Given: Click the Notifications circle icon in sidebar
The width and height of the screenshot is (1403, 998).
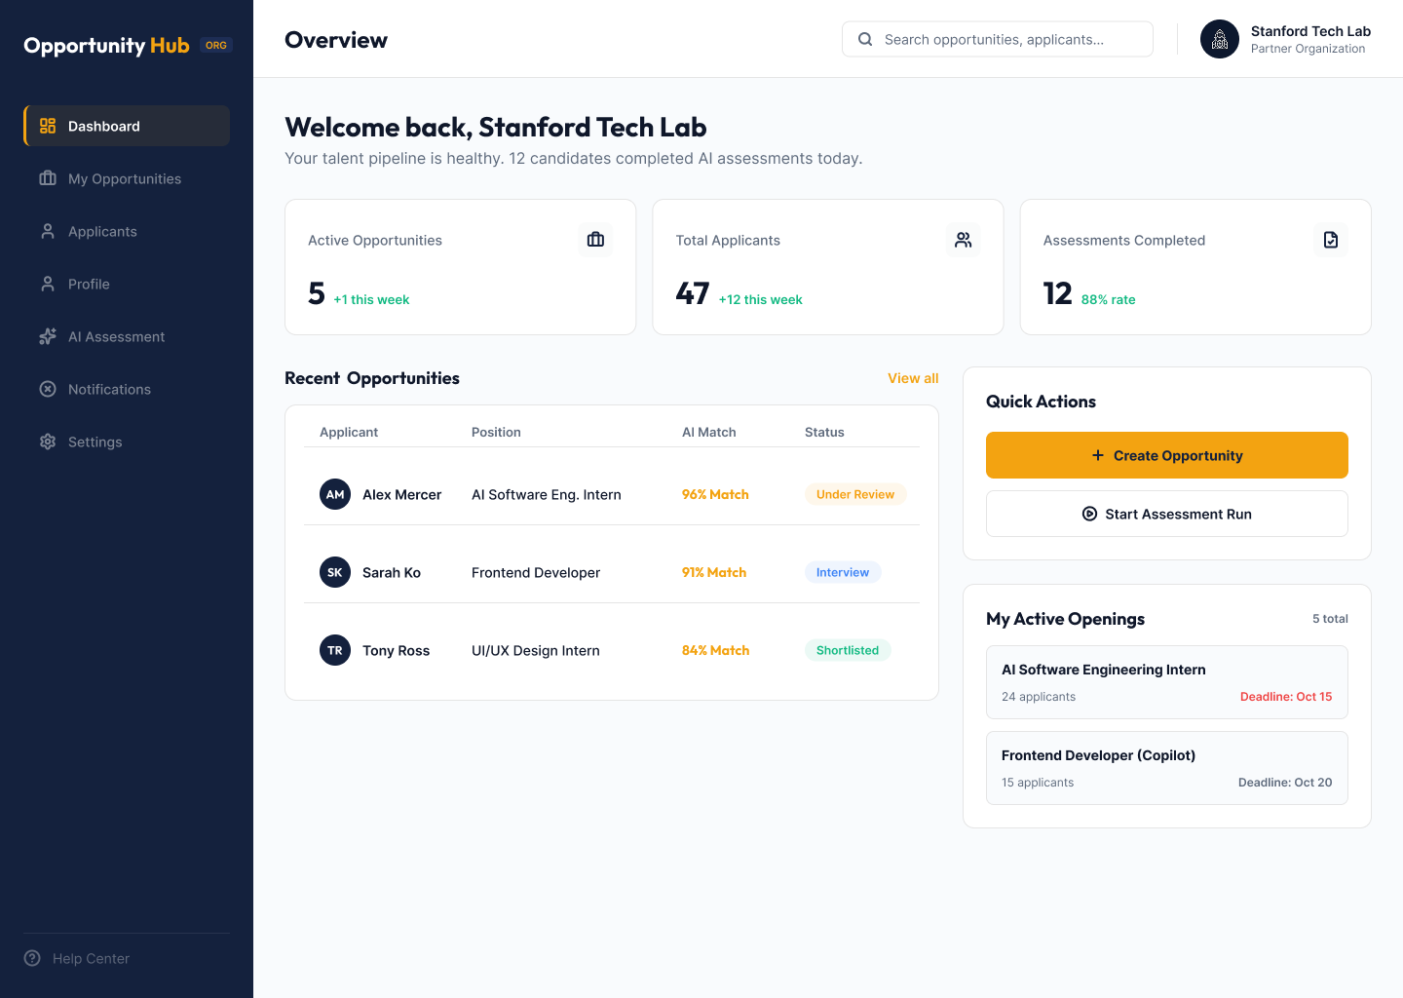Looking at the screenshot, I should 48,389.
